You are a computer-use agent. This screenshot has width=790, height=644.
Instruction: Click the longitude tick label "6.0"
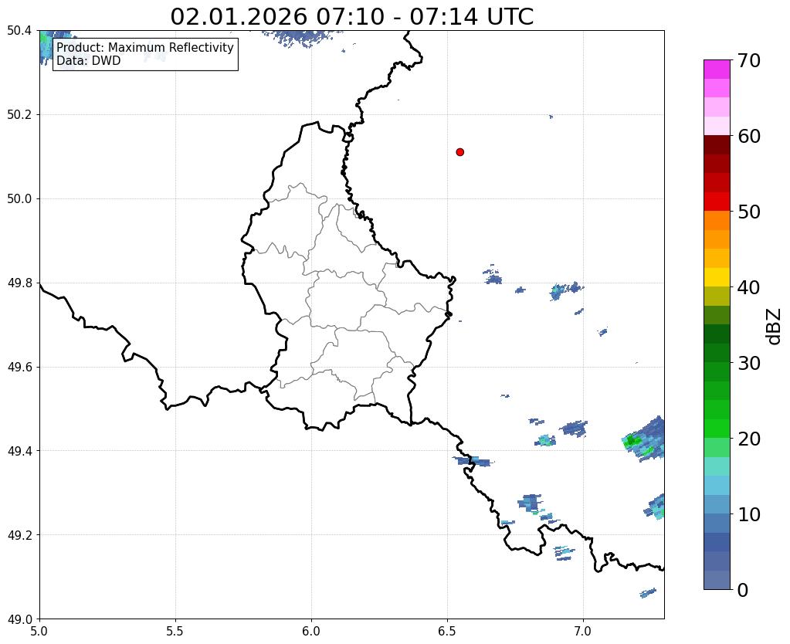(x=311, y=632)
